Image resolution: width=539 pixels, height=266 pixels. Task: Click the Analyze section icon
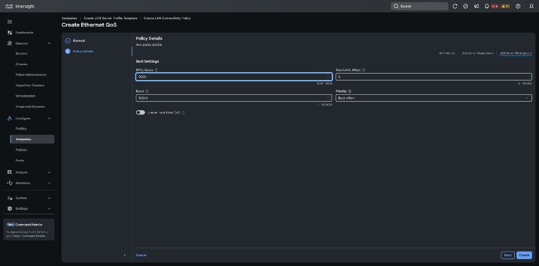9,172
